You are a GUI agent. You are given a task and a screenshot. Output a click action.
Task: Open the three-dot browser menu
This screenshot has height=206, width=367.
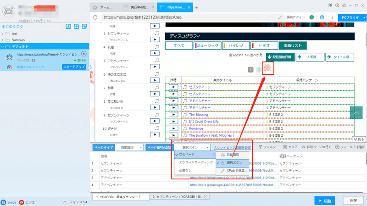(332, 17)
